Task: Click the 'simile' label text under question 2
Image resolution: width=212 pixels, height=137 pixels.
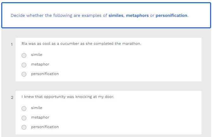Action: point(36,108)
